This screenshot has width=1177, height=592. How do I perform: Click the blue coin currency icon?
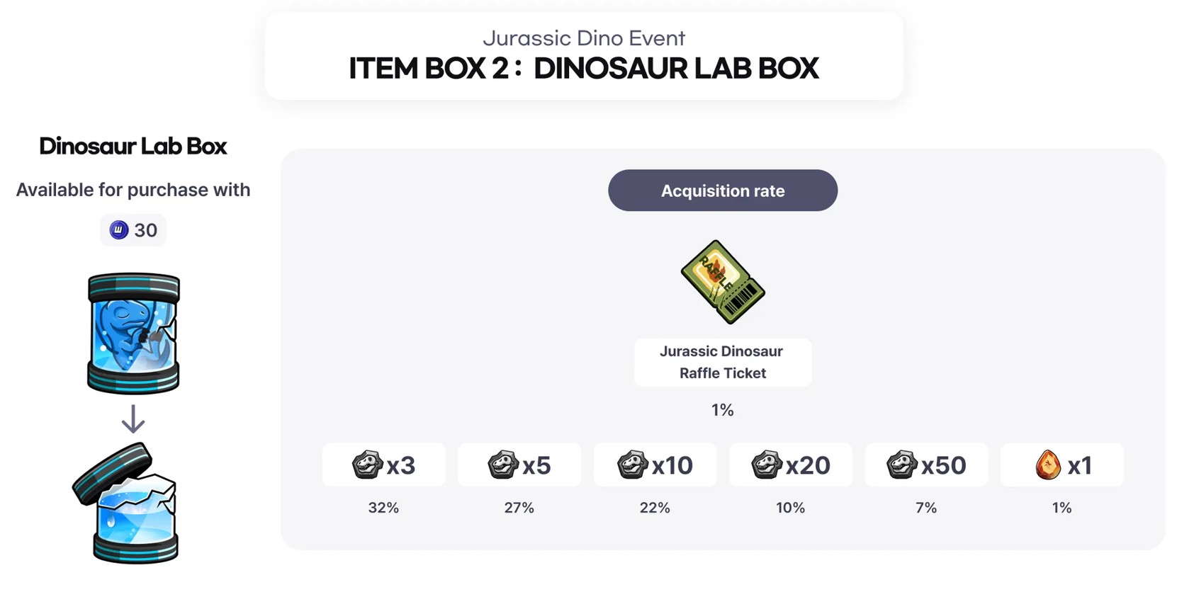pyautogui.click(x=119, y=230)
